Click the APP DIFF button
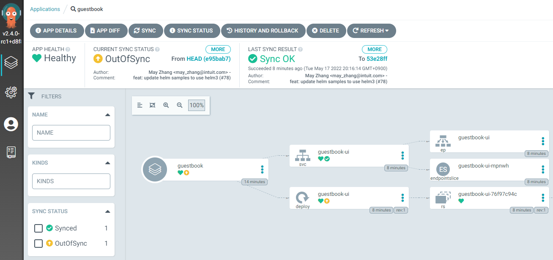 106,31
